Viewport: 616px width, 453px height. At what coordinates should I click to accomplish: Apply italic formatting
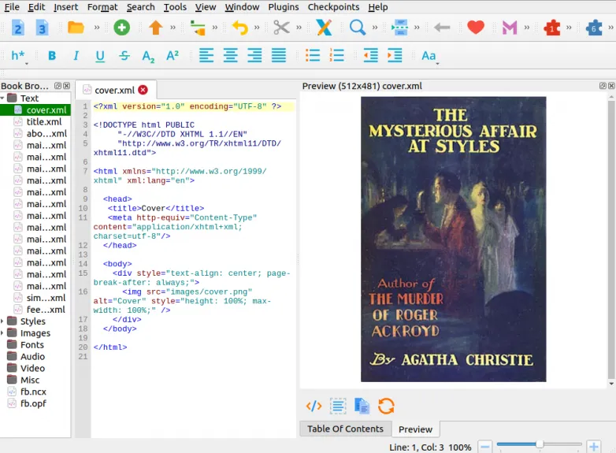(76, 56)
